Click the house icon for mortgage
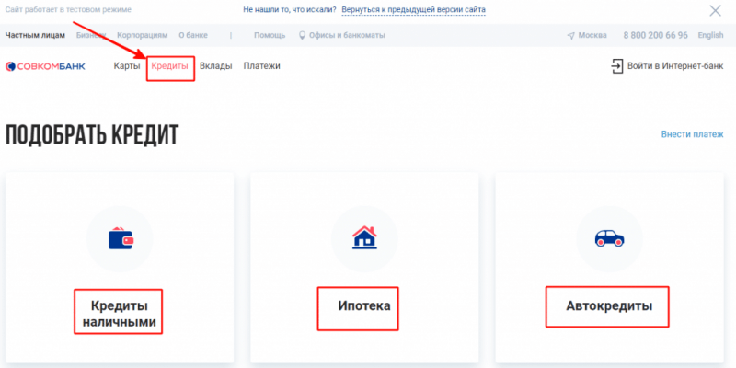This screenshot has width=736, height=368. tap(364, 237)
